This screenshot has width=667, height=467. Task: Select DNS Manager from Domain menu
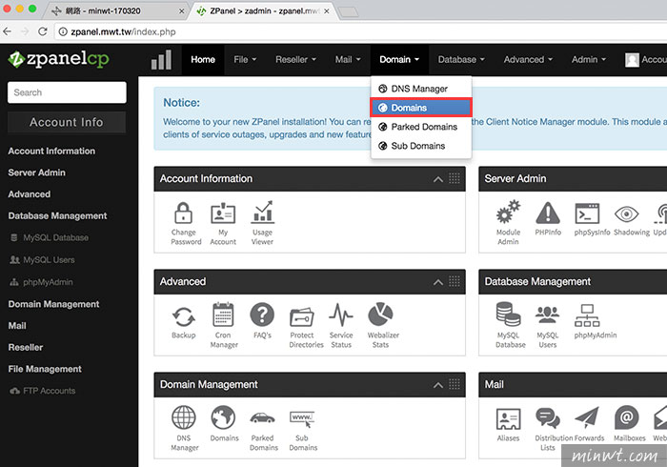click(421, 89)
